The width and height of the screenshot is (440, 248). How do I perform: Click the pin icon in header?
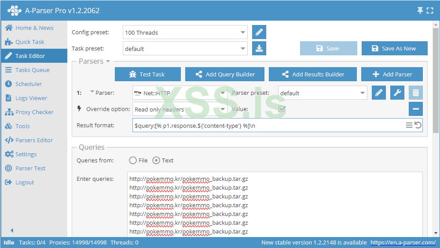coord(420,11)
